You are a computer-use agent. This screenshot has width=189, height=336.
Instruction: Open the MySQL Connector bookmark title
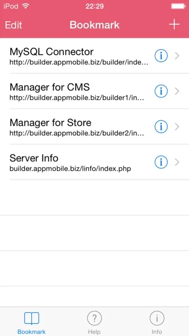(52, 52)
